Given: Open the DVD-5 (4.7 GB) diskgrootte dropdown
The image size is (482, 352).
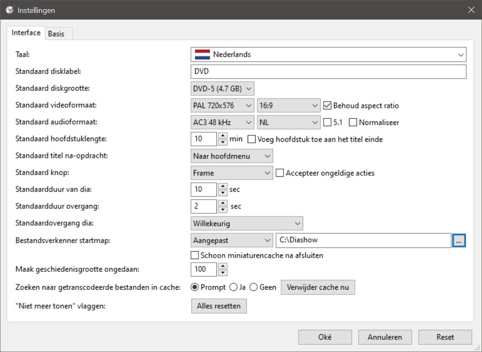Looking at the screenshot, I should coord(222,89).
